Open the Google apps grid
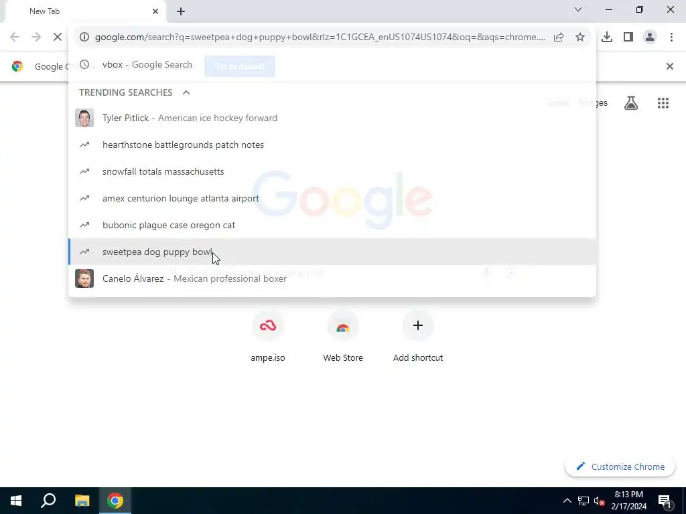This screenshot has width=686, height=514. click(x=663, y=103)
